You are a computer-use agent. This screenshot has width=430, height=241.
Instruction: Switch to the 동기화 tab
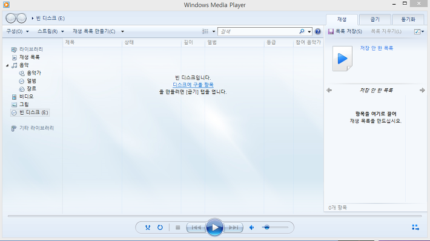(408, 19)
